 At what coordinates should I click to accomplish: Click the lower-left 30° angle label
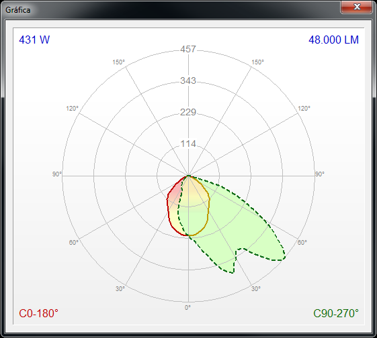[120, 288]
